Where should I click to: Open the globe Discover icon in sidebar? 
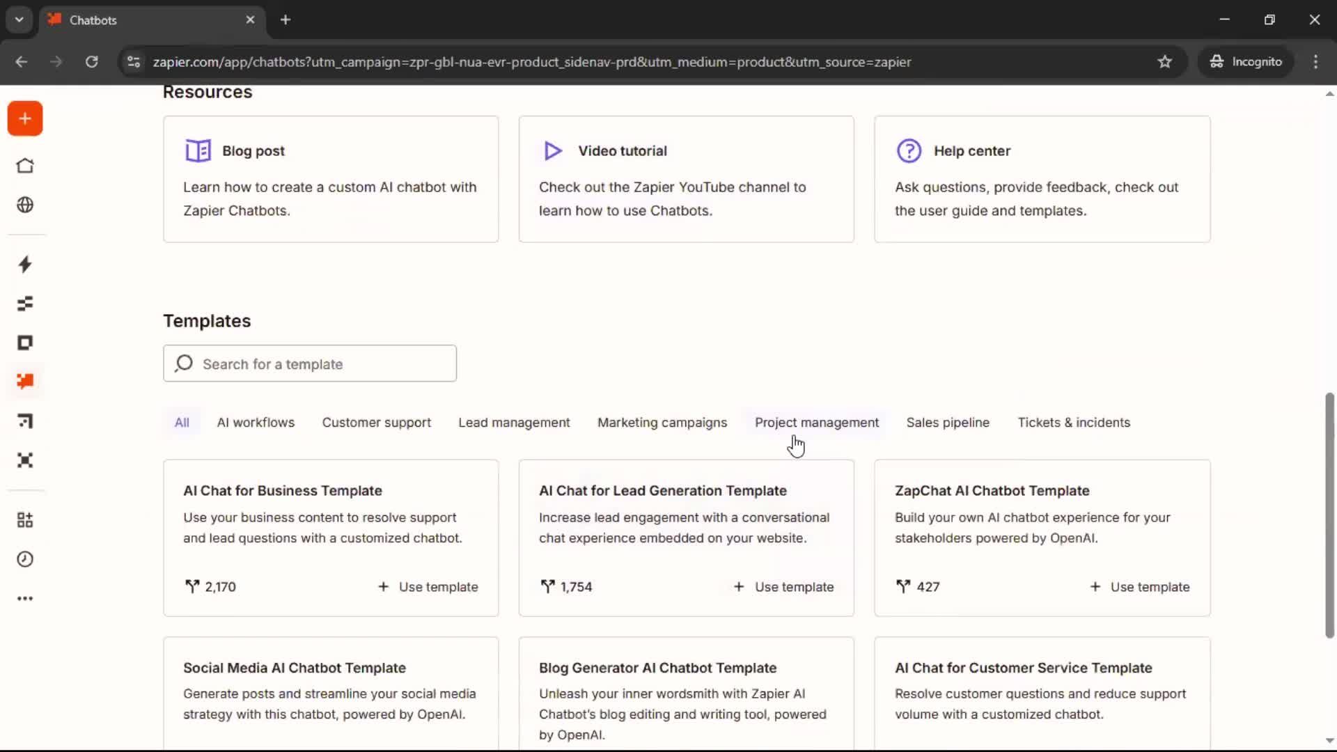[25, 205]
